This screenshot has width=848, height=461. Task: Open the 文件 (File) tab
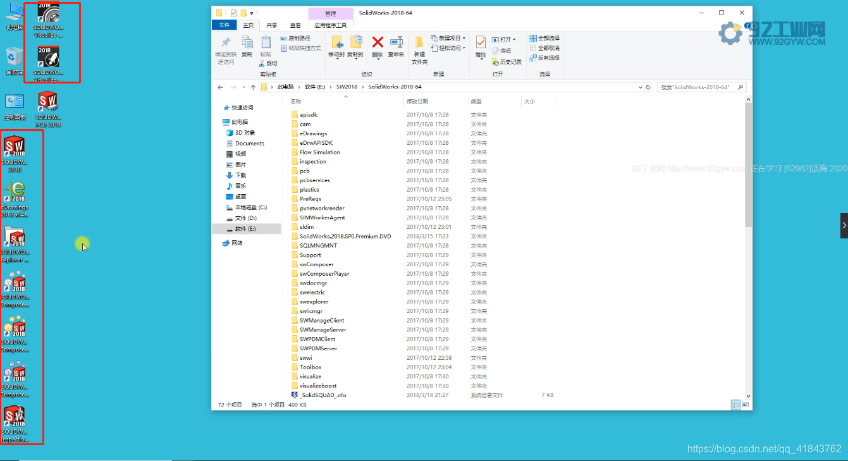tap(224, 25)
